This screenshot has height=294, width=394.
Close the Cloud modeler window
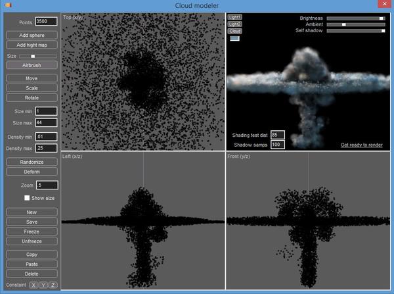pyautogui.click(x=385, y=4)
